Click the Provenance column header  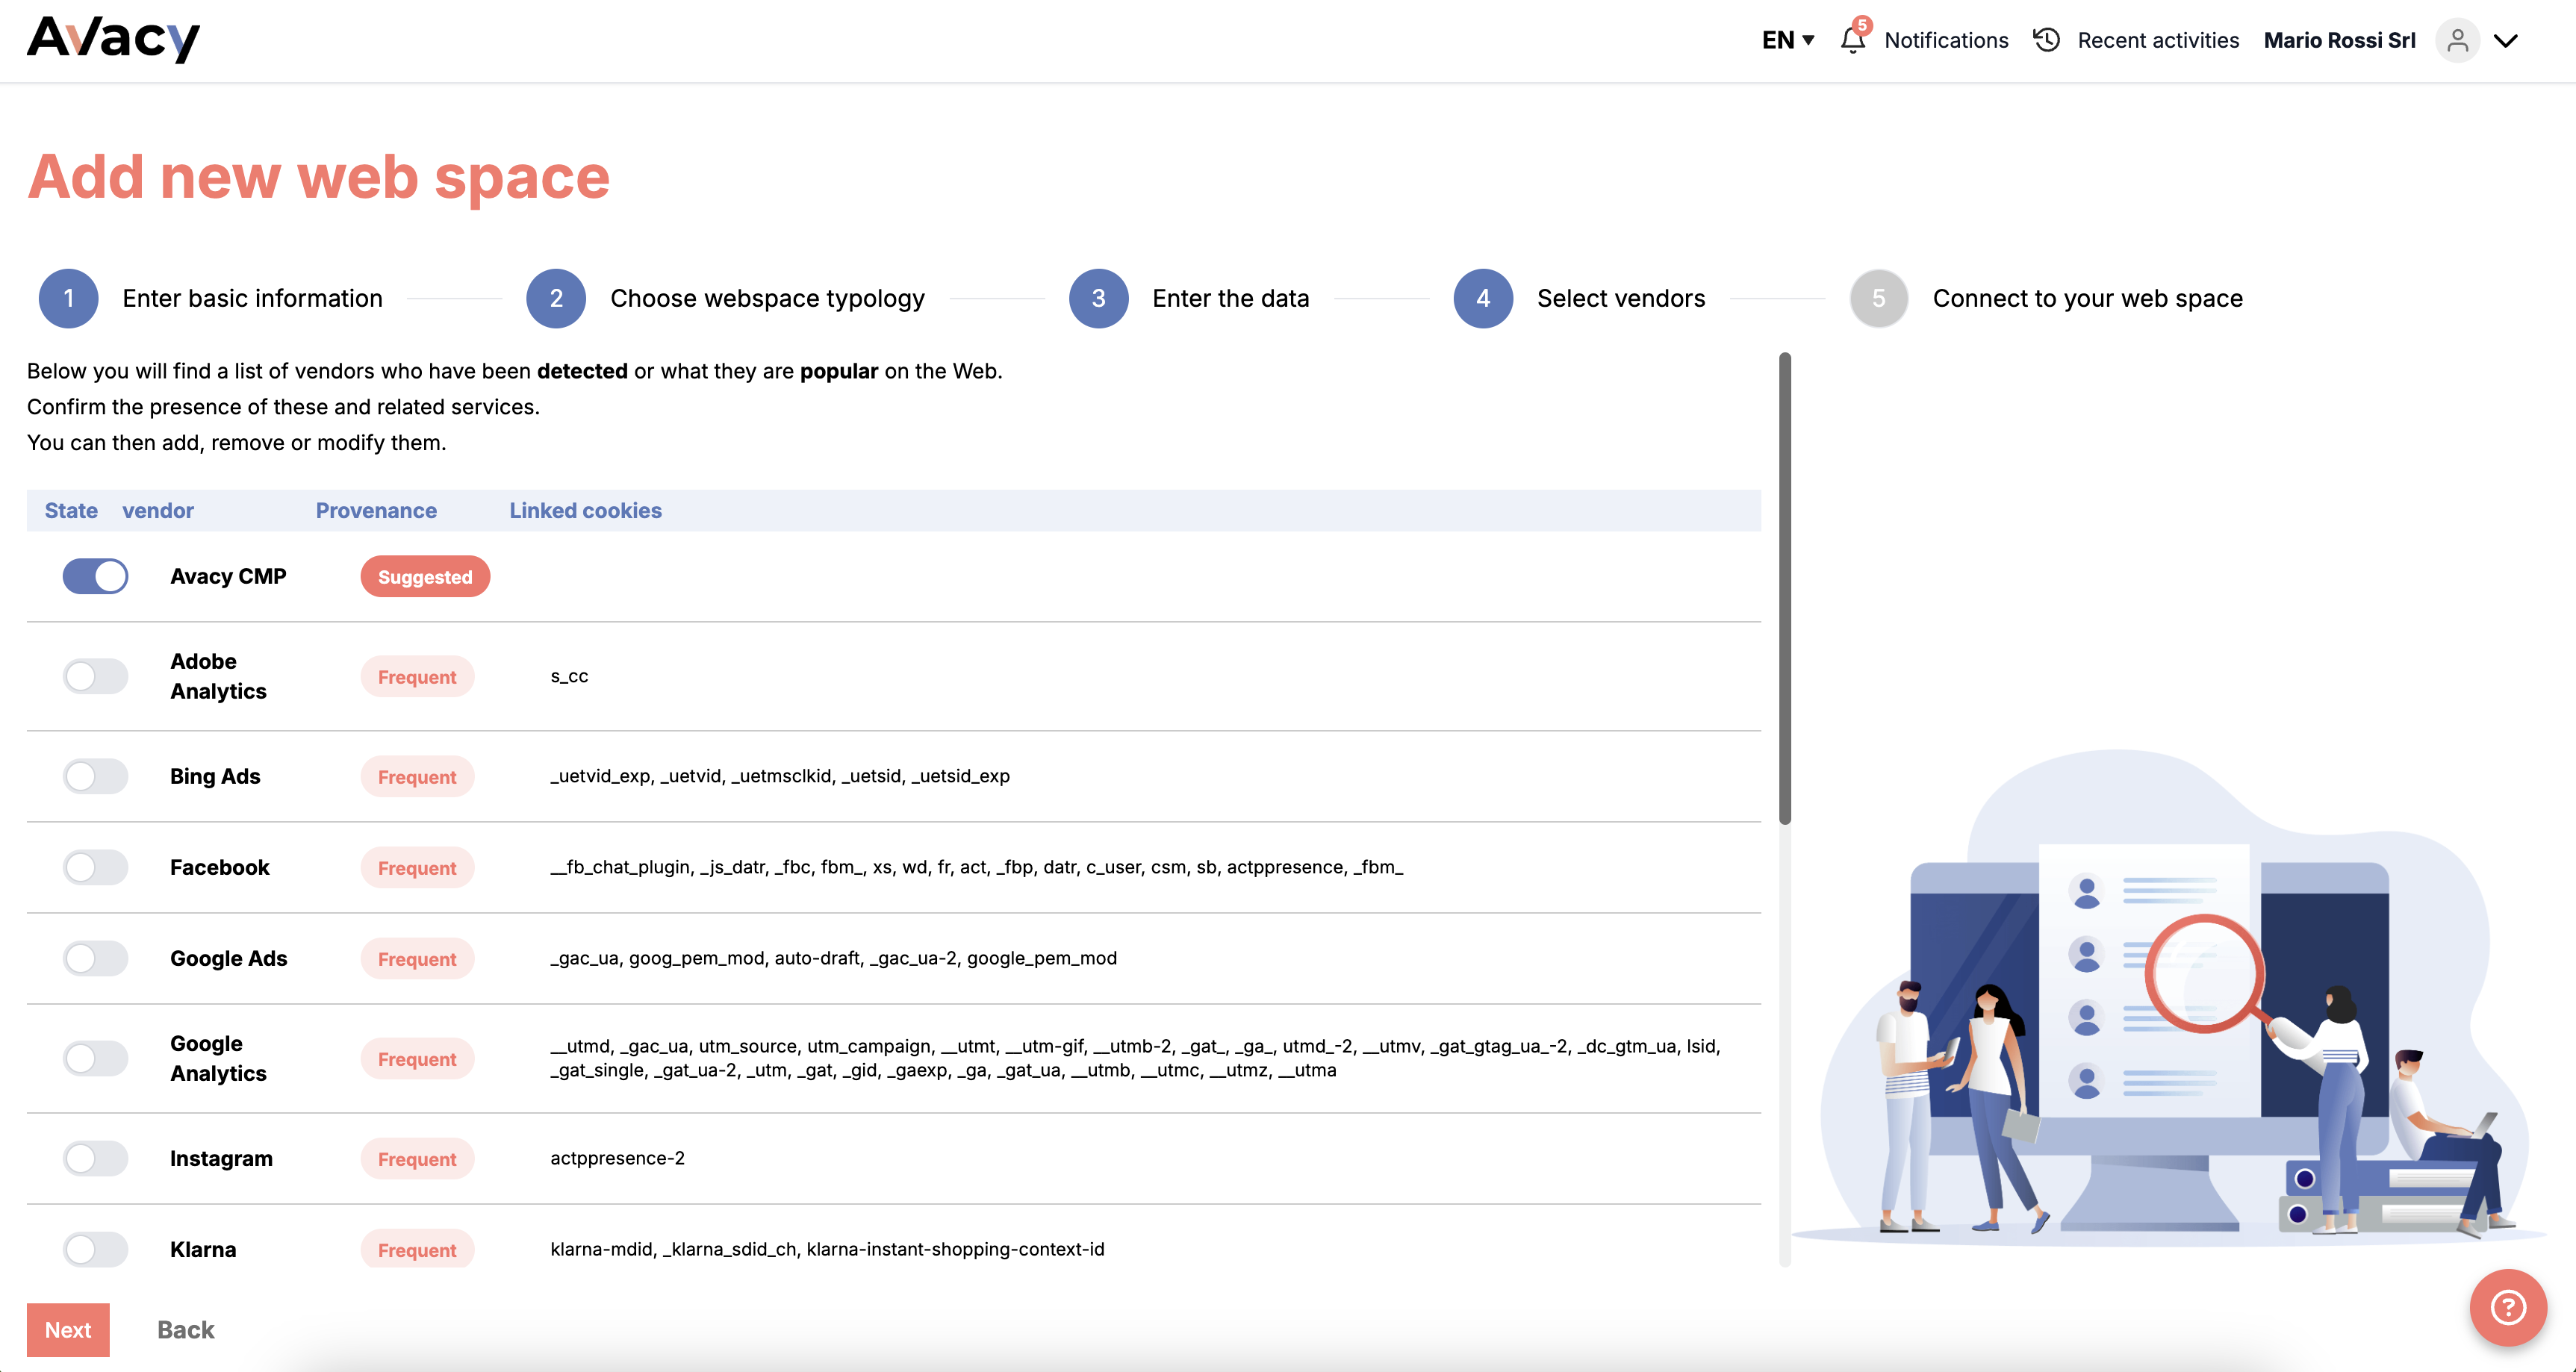coord(376,510)
